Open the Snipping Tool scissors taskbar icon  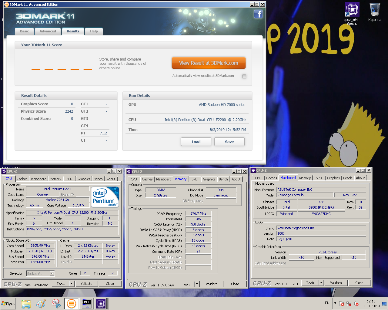[x=56, y=304]
